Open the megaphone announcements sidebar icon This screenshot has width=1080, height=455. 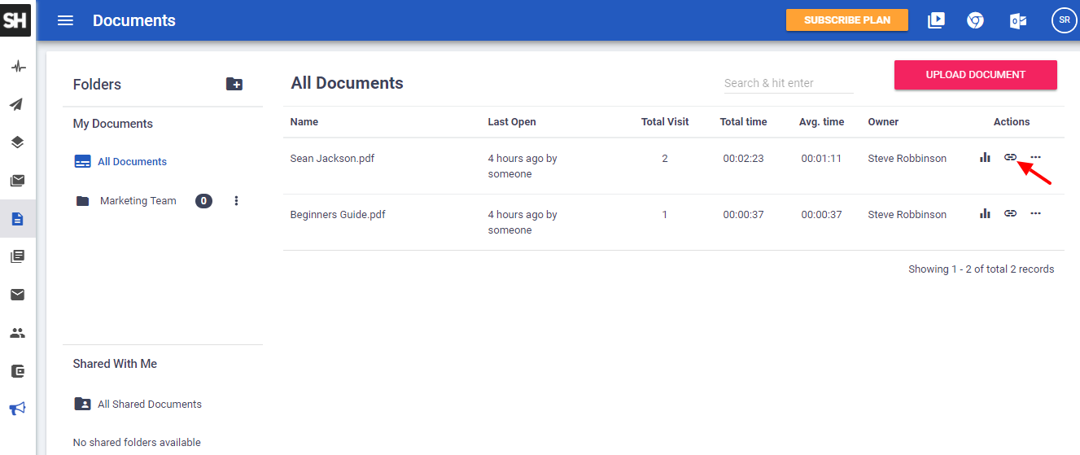pos(17,409)
